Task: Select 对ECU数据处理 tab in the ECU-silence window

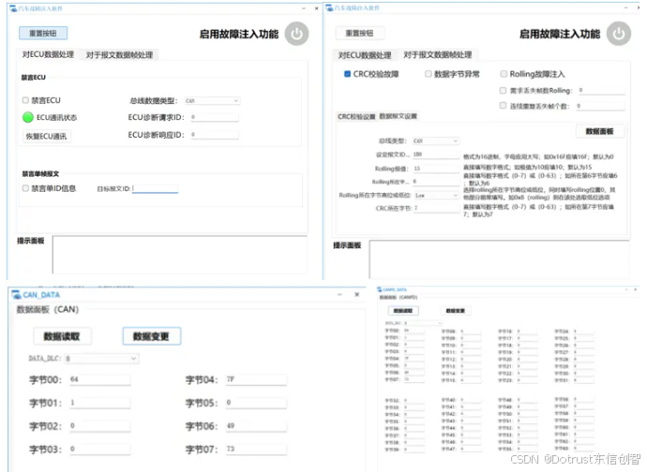Action: pyautogui.click(x=48, y=54)
